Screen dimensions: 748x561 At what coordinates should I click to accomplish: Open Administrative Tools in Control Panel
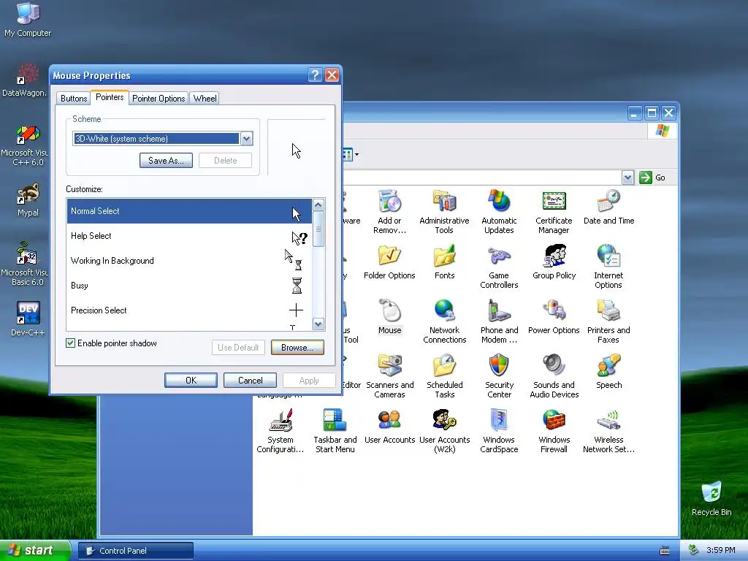(x=444, y=211)
